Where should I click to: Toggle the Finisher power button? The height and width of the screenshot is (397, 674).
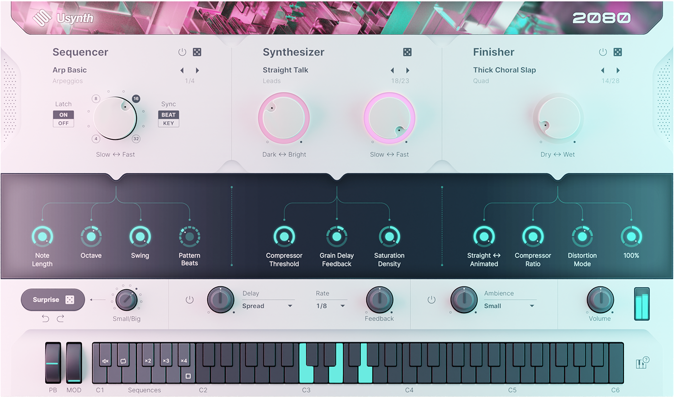coord(603,52)
